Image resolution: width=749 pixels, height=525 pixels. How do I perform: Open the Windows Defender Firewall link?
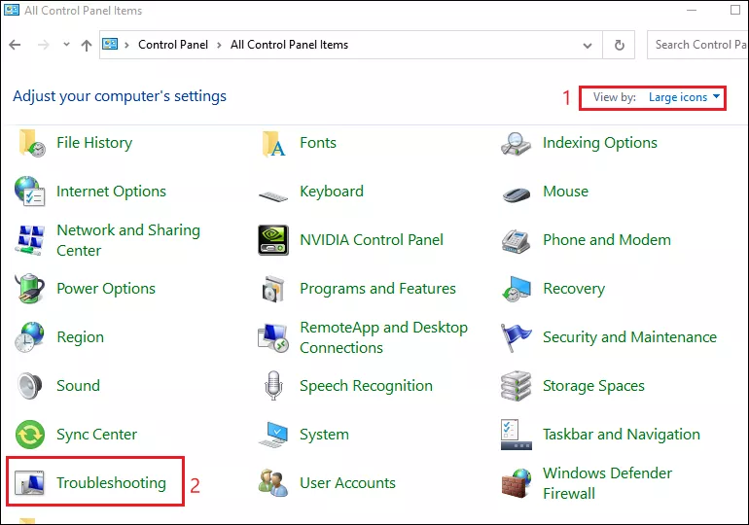click(607, 483)
